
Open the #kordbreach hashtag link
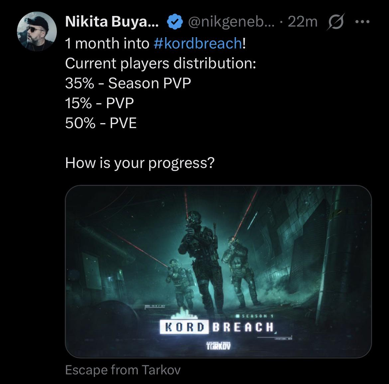pyautogui.click(x=198, y=43)
